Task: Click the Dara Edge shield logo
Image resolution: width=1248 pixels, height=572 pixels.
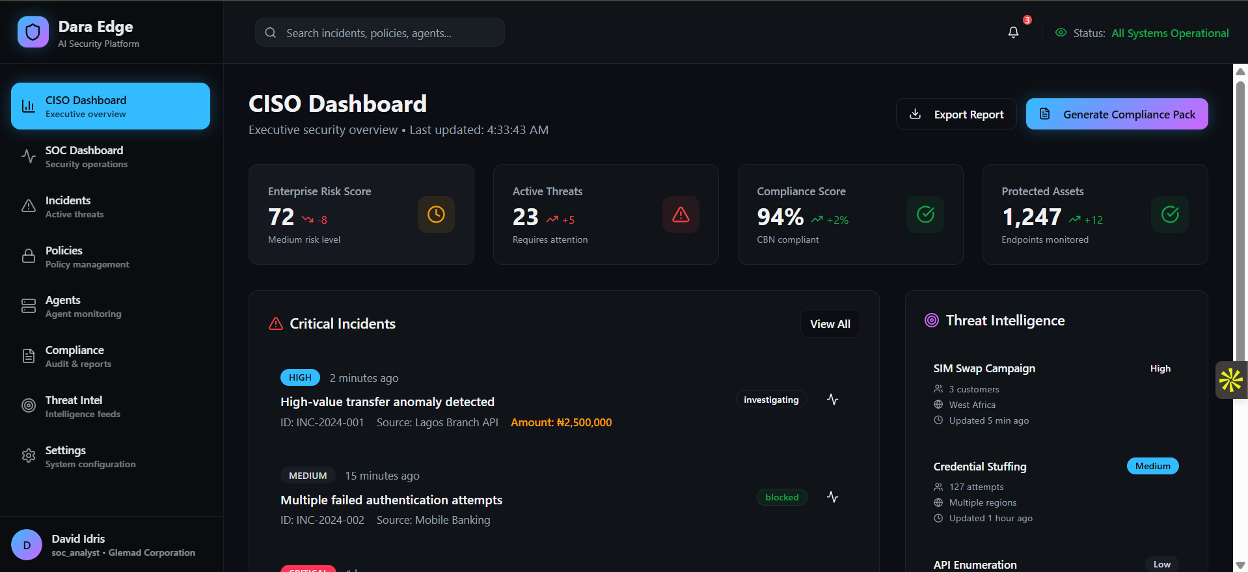Action: (33, 33)
